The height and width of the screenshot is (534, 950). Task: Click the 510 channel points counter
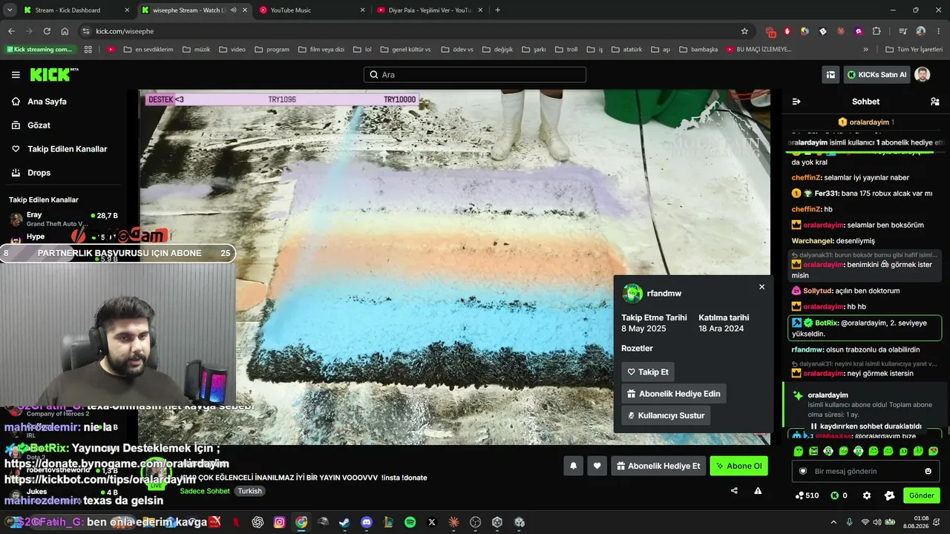(807, 495)
